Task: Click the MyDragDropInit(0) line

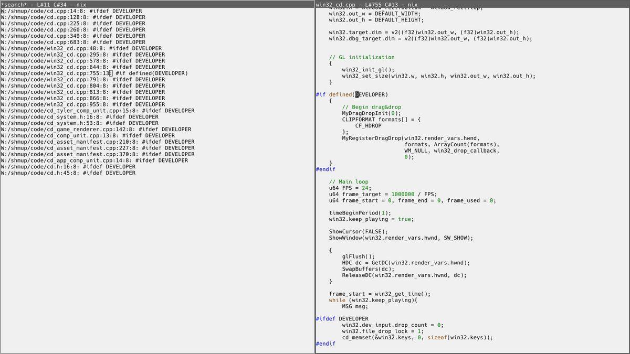Action: tap(371, 113)
